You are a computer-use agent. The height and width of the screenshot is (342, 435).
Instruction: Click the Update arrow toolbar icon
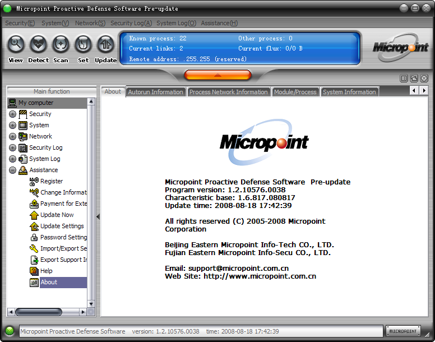tap(105, 44)
